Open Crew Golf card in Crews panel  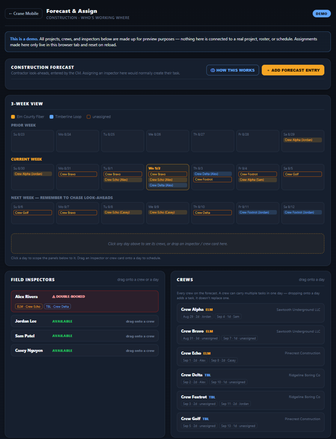tap(251, 422)
